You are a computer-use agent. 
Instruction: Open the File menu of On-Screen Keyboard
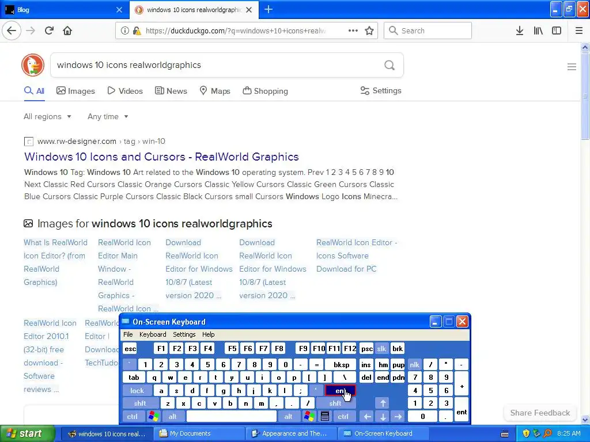[x=128, y=334]
